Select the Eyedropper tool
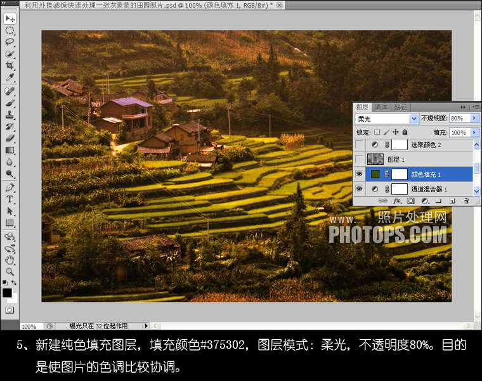 point(10,77)
